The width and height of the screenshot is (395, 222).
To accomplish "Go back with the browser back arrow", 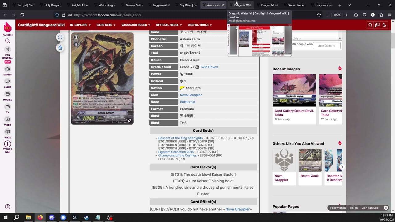I will point(6,15).
